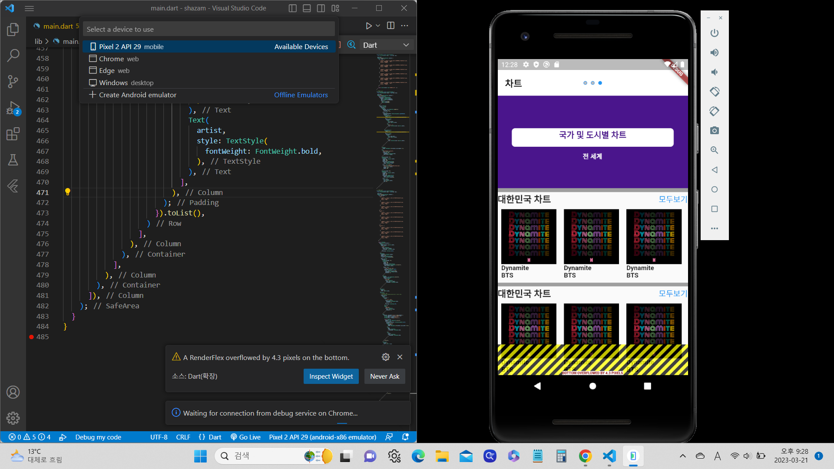Image resolution: width=834 pixels, height=469 pixels.
Task: Change the CRLF line ending setting
Action: (183, 437)
